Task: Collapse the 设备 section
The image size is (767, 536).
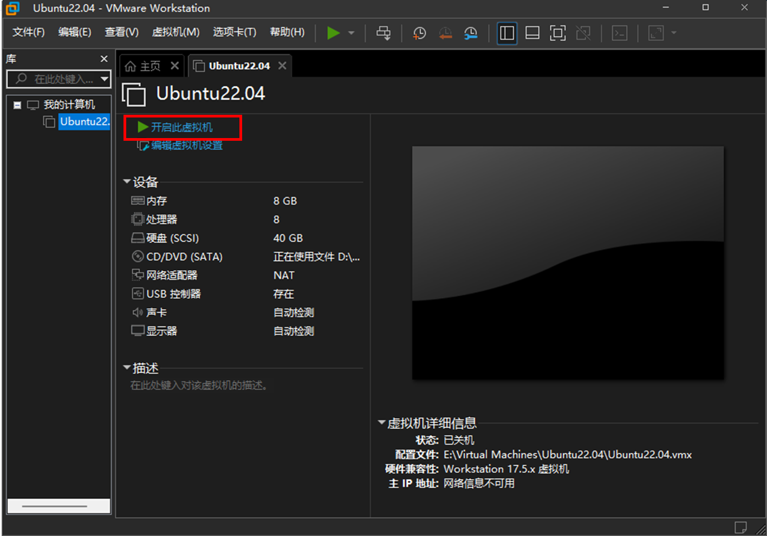Action: [127, 181]
